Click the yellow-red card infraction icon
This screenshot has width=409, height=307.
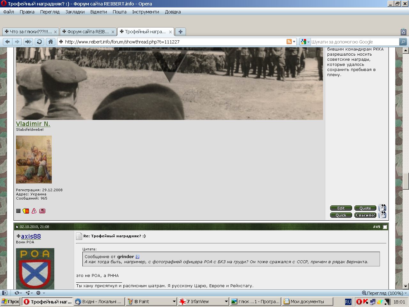26,211
